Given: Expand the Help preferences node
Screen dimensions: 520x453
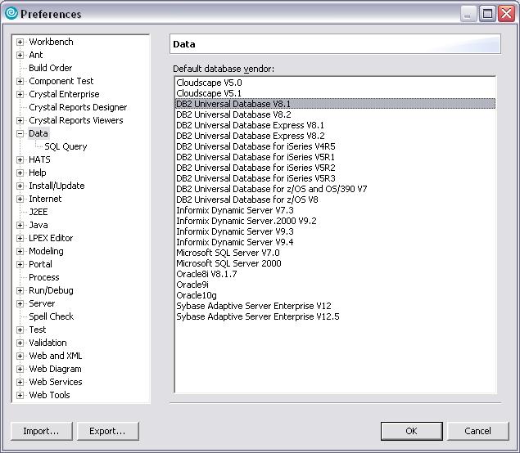Looking at the screenshot, I should click(20, 173).
